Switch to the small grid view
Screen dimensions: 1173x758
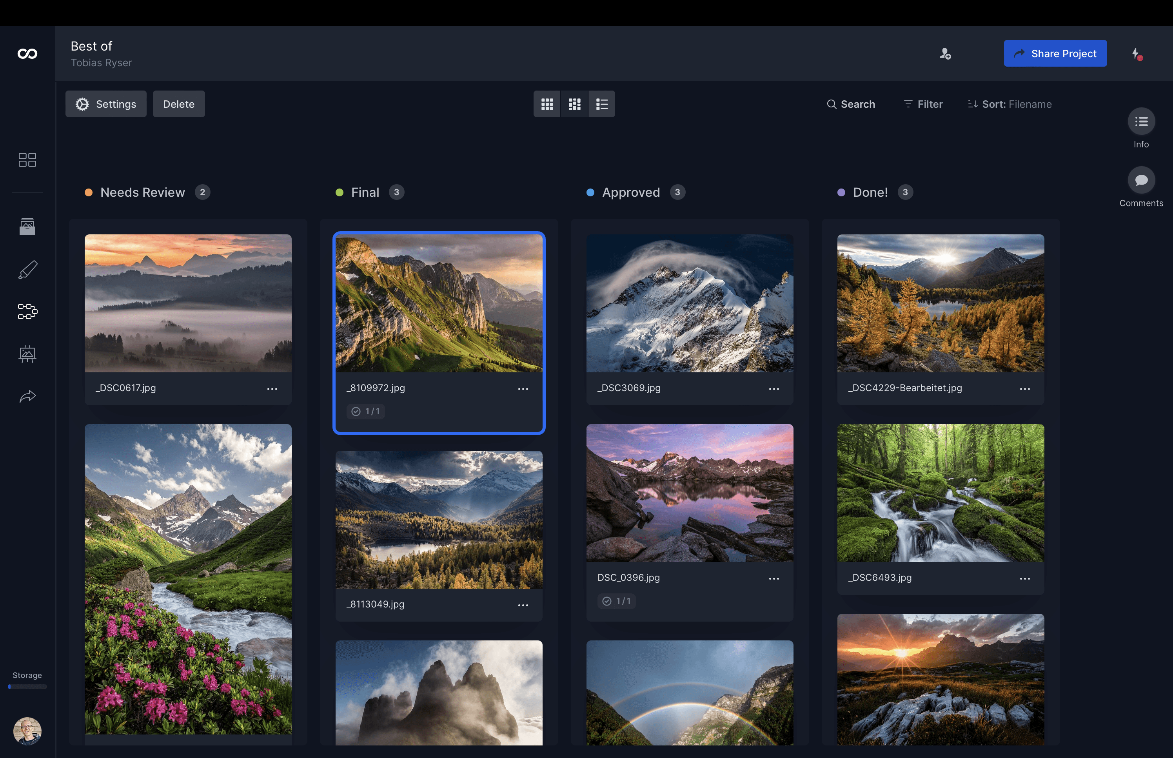coord(547,104)
